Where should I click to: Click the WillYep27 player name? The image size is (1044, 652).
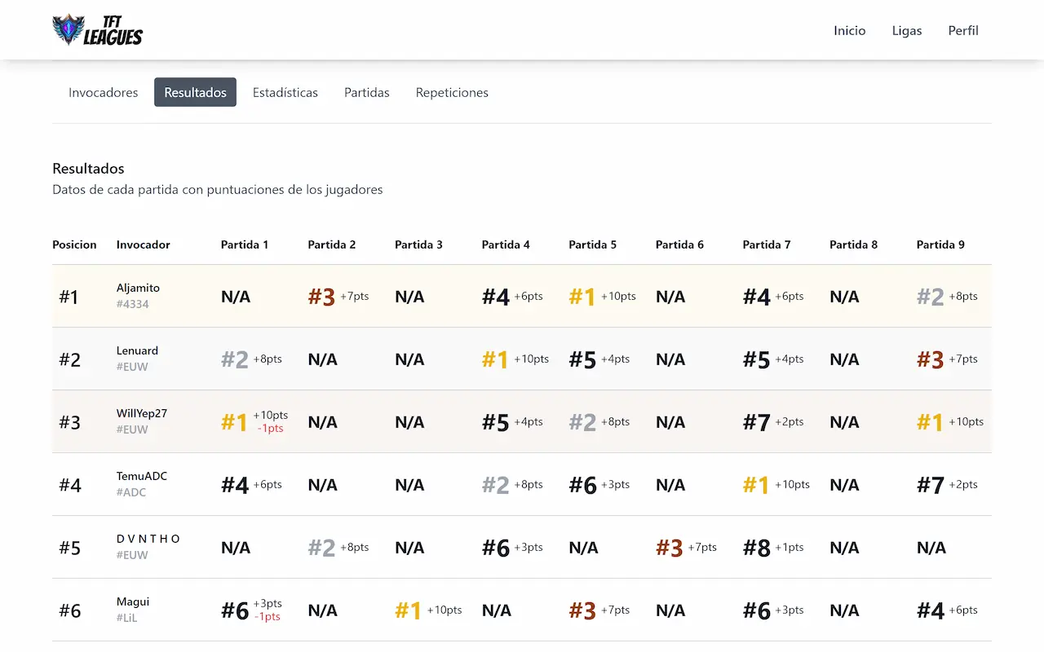[x=142, y=412]
